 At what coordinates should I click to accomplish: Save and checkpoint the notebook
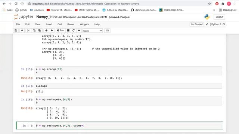coord(16,31)
